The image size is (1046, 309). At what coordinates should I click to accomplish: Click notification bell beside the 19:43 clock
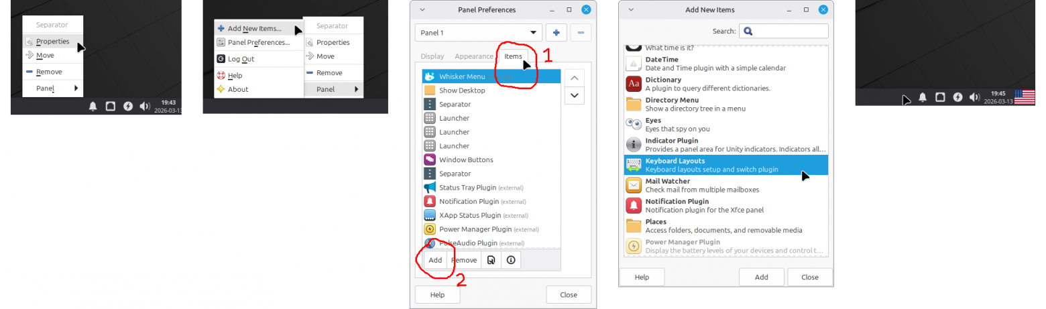[93, 106]
